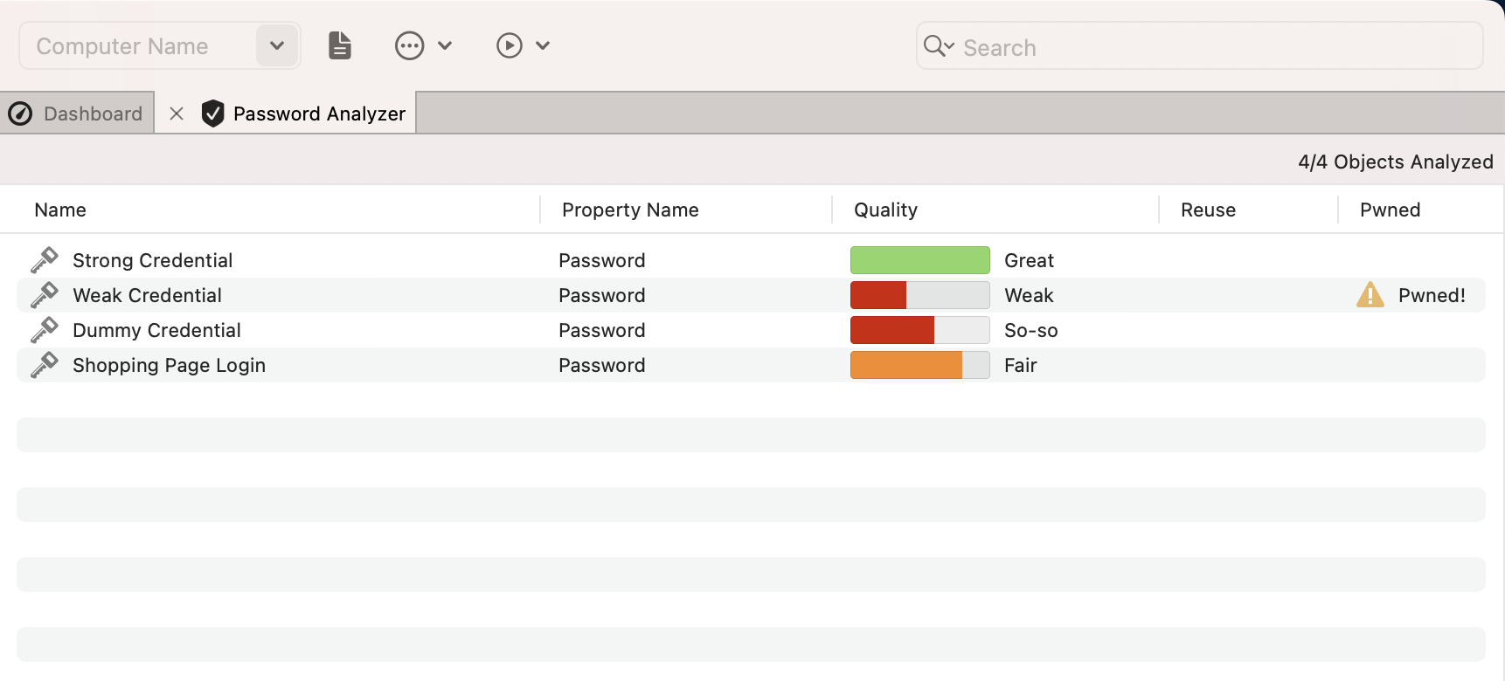Click the document report icon in toolbar

340,45
